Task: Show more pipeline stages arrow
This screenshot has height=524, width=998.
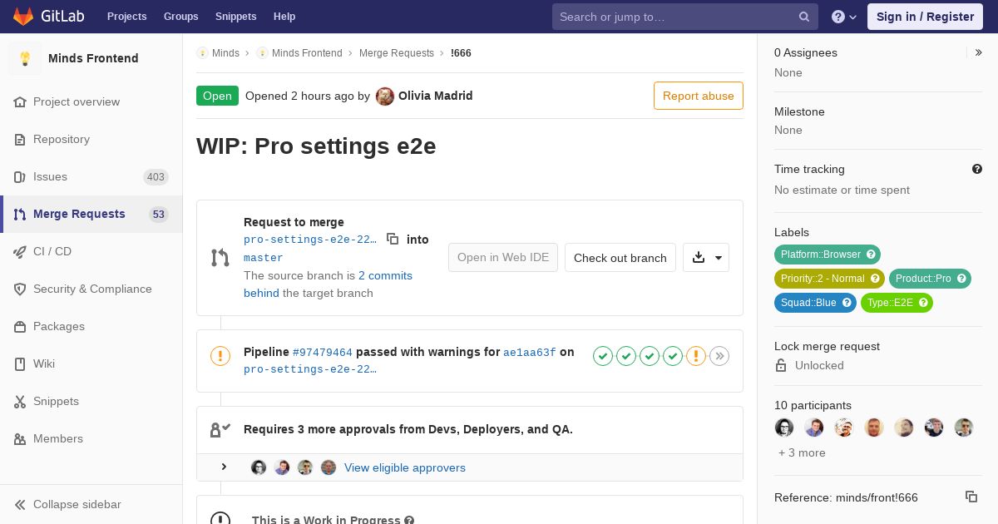Action: pos(719,356)
